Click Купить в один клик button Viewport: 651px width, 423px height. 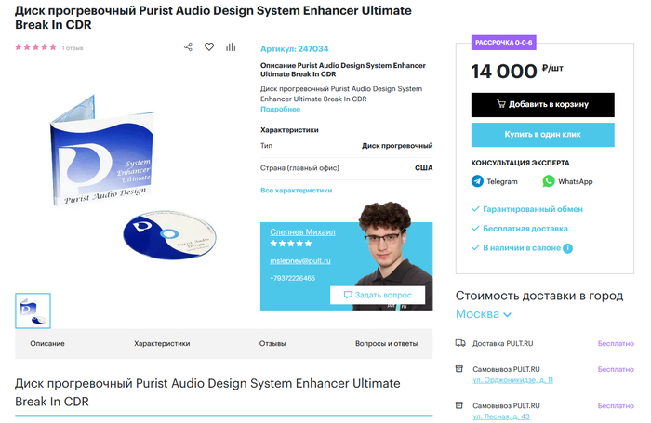[x=542, y=135]
